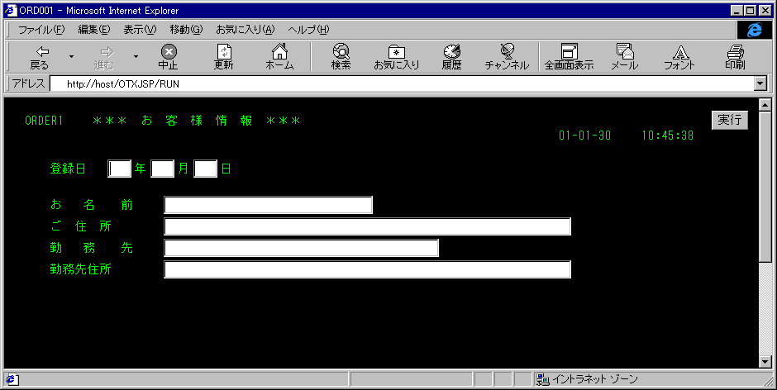The height and width of the screenshot is (390, 777).
Task: Click the 勤務先 (workplace) text field
Action: (x=301, y=248)
